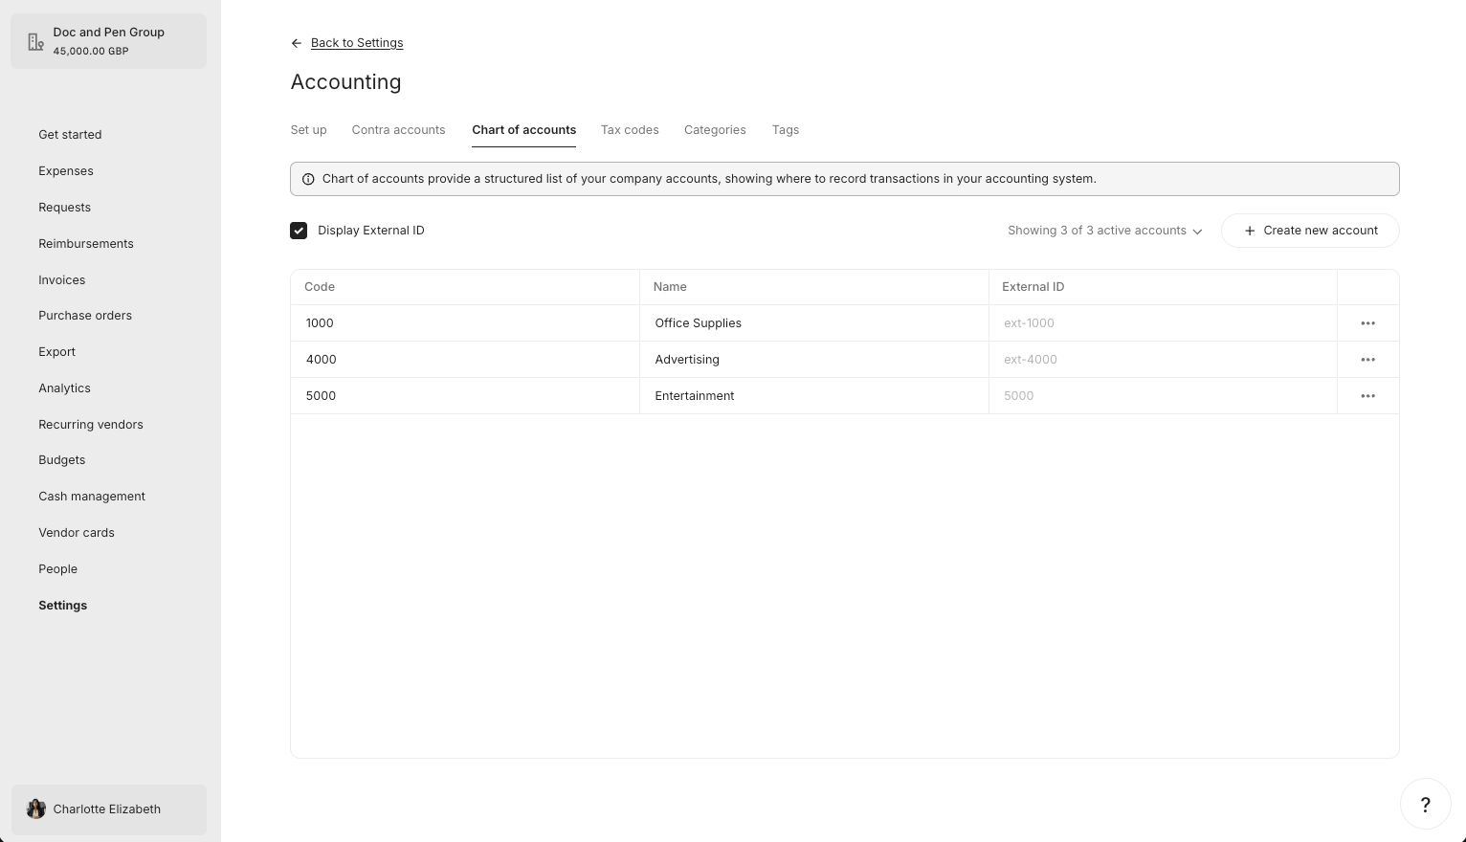Image resolution: width=1466 pixels, height=842 pixels.
Task: Open the Set up tab
Action: coord(308,130)
